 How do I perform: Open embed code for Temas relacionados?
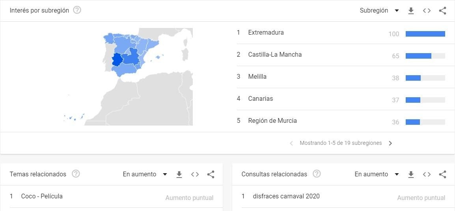(195, 174)
